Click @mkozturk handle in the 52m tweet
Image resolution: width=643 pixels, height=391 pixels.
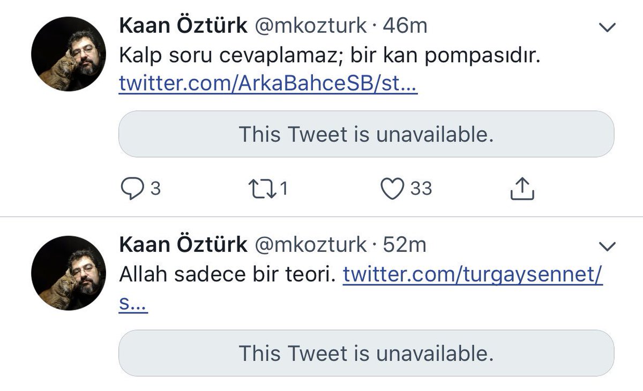coord(310,244)
